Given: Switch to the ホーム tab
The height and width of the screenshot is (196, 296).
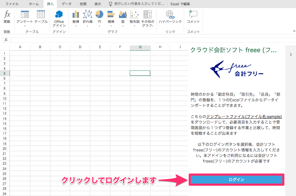Looking at the screenshot, I should pyautogui.click(x=34, y=4).
